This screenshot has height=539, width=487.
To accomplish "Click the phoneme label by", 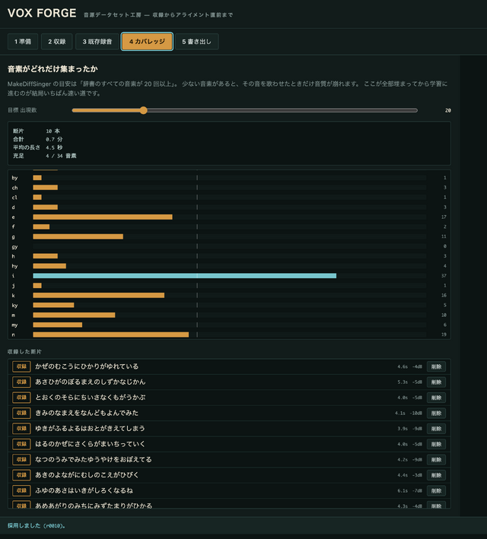I will pyautogui.click(x=14, y=178).
